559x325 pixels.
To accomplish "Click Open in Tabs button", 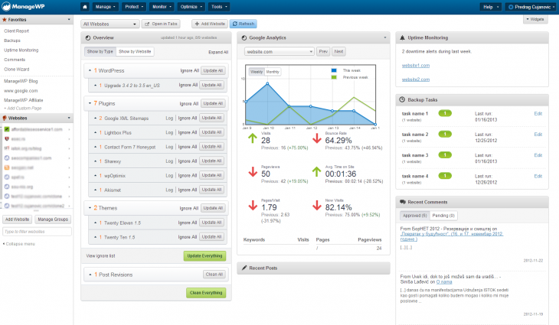I will [161, 24].
